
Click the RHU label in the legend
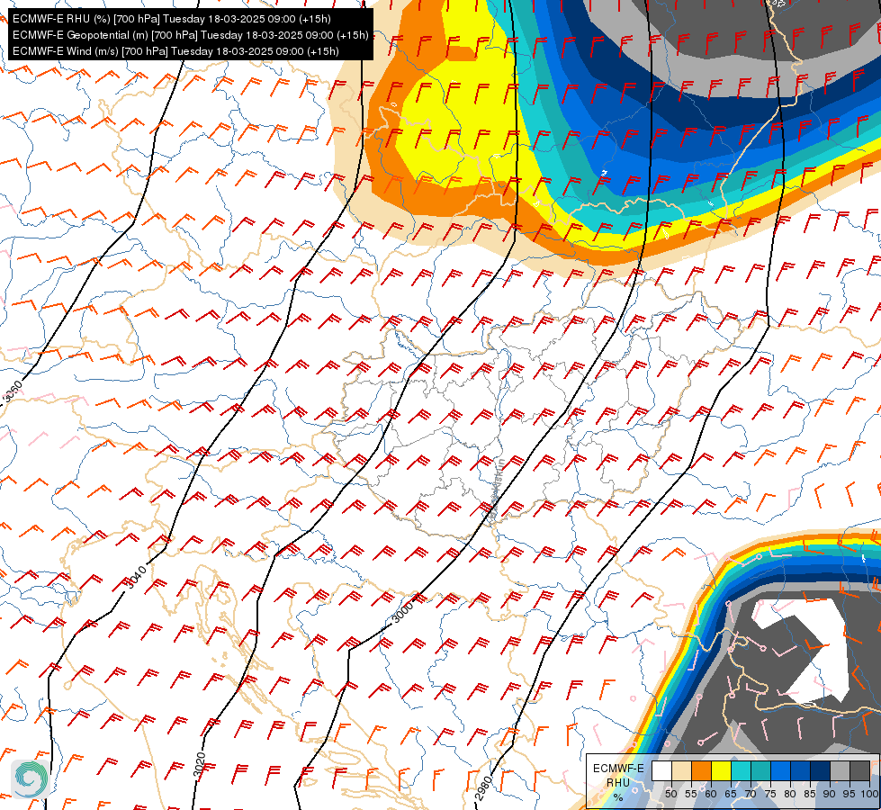click(618, 782)
